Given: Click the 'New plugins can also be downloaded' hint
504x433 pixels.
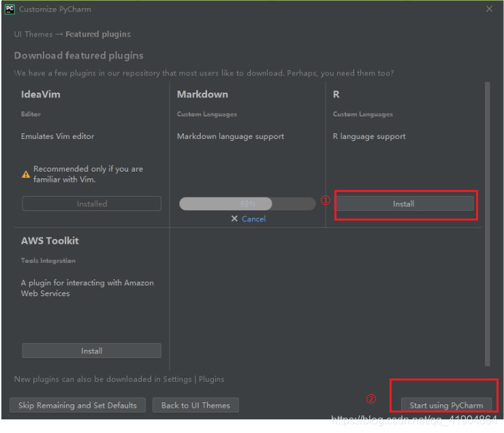Looking at the screenshot, I should pyautogui.click(x=119, y=379).
